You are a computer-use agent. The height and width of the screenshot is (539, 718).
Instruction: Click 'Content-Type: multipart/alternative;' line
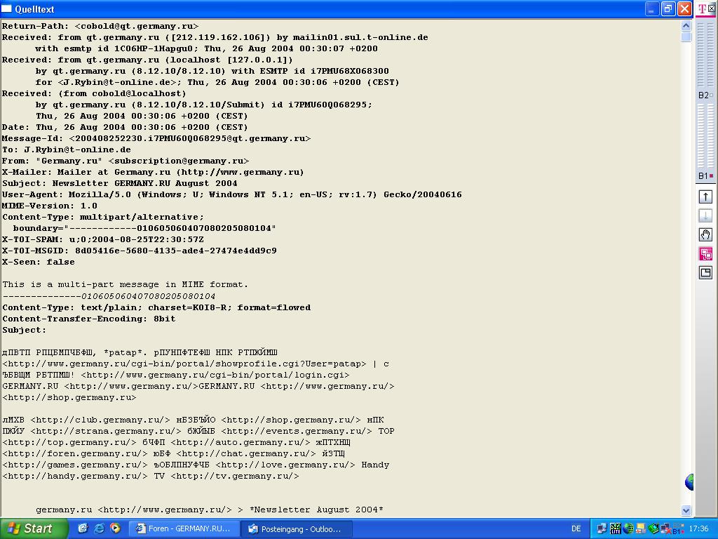[103, 218]
